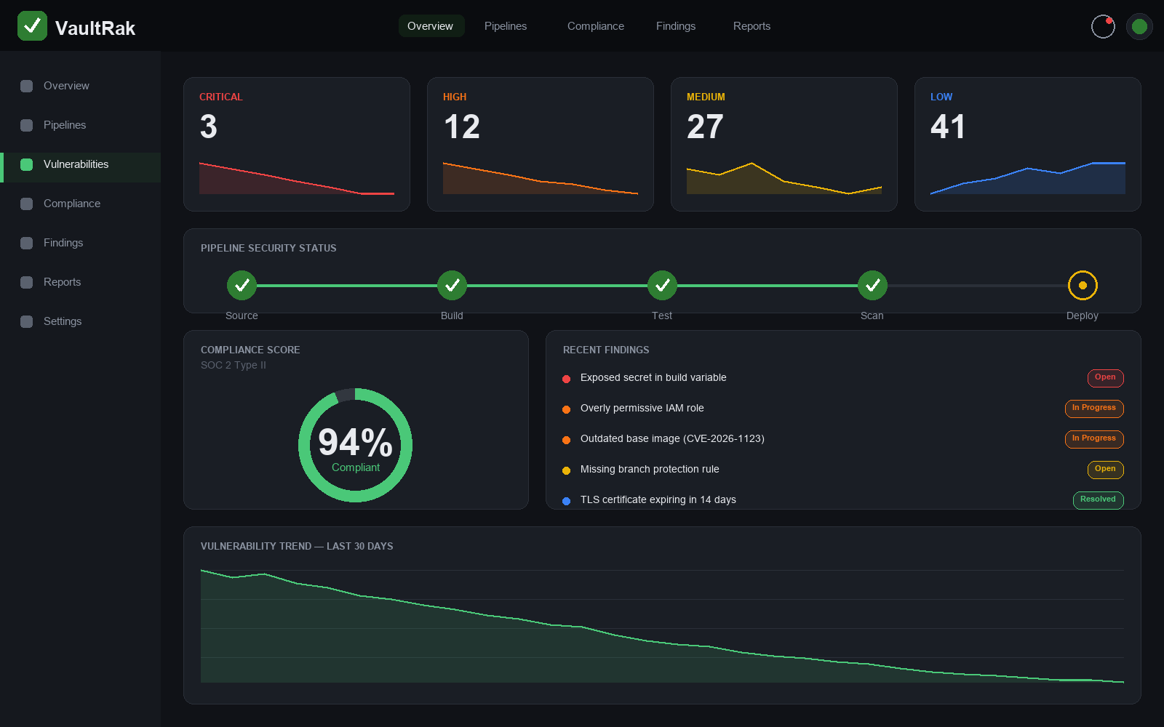Screen dimensions: 1164x727
Task: Click the Pipelines sidebar icon
Action: coord(27,125)
